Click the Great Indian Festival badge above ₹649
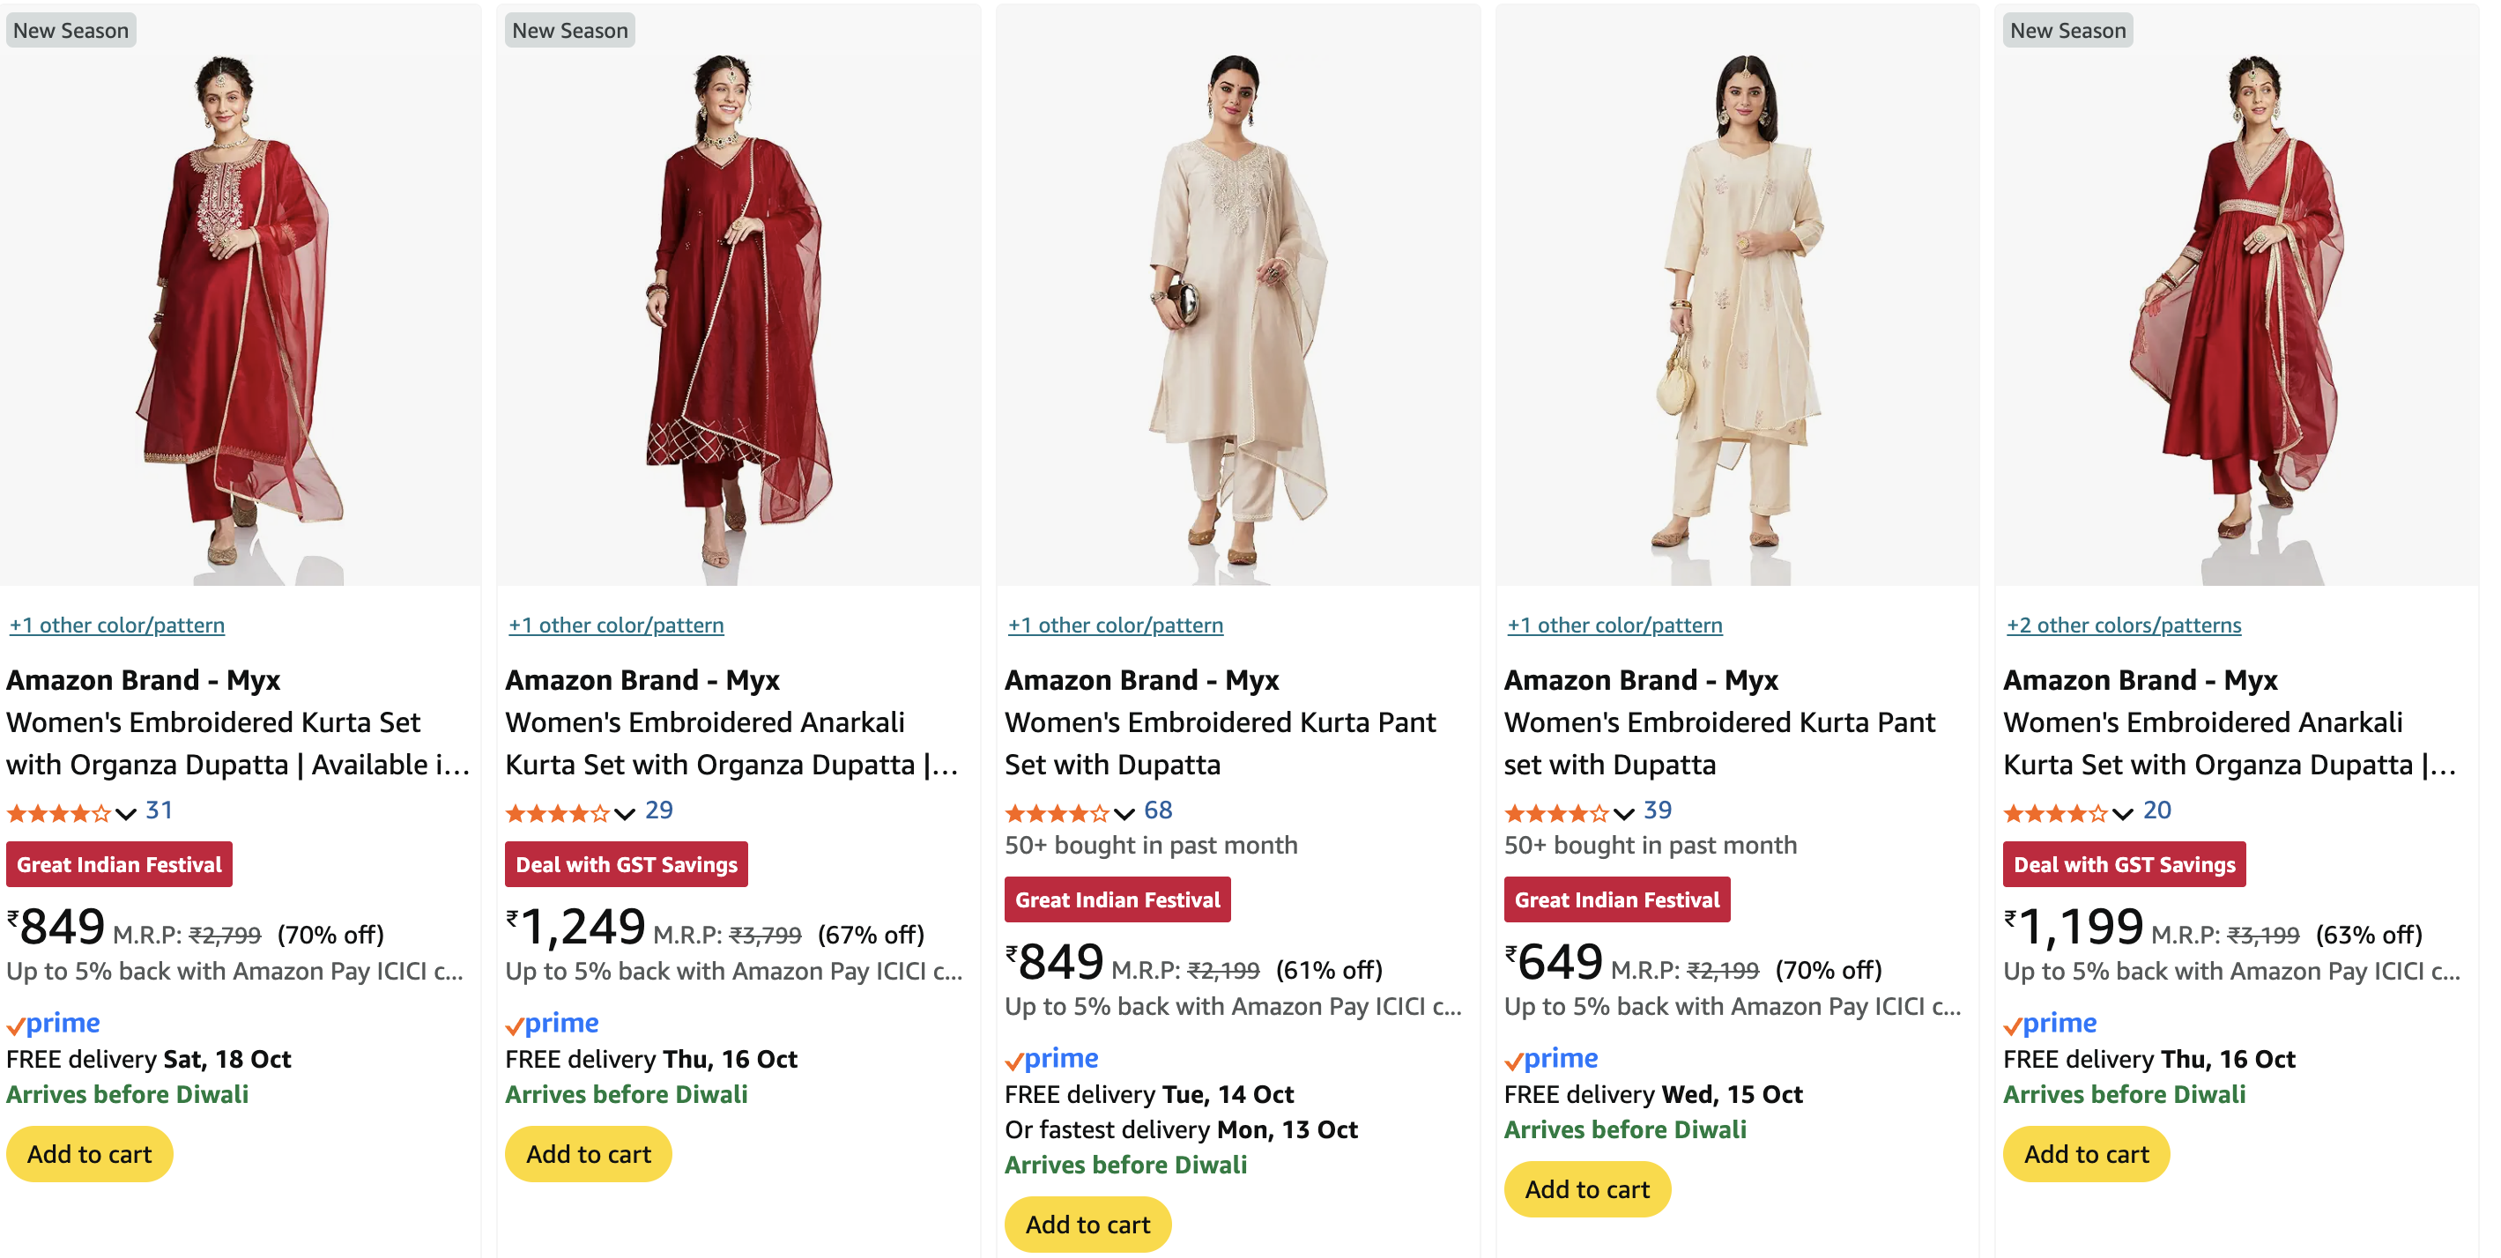2501x1258 pixels. (1616, 899)
